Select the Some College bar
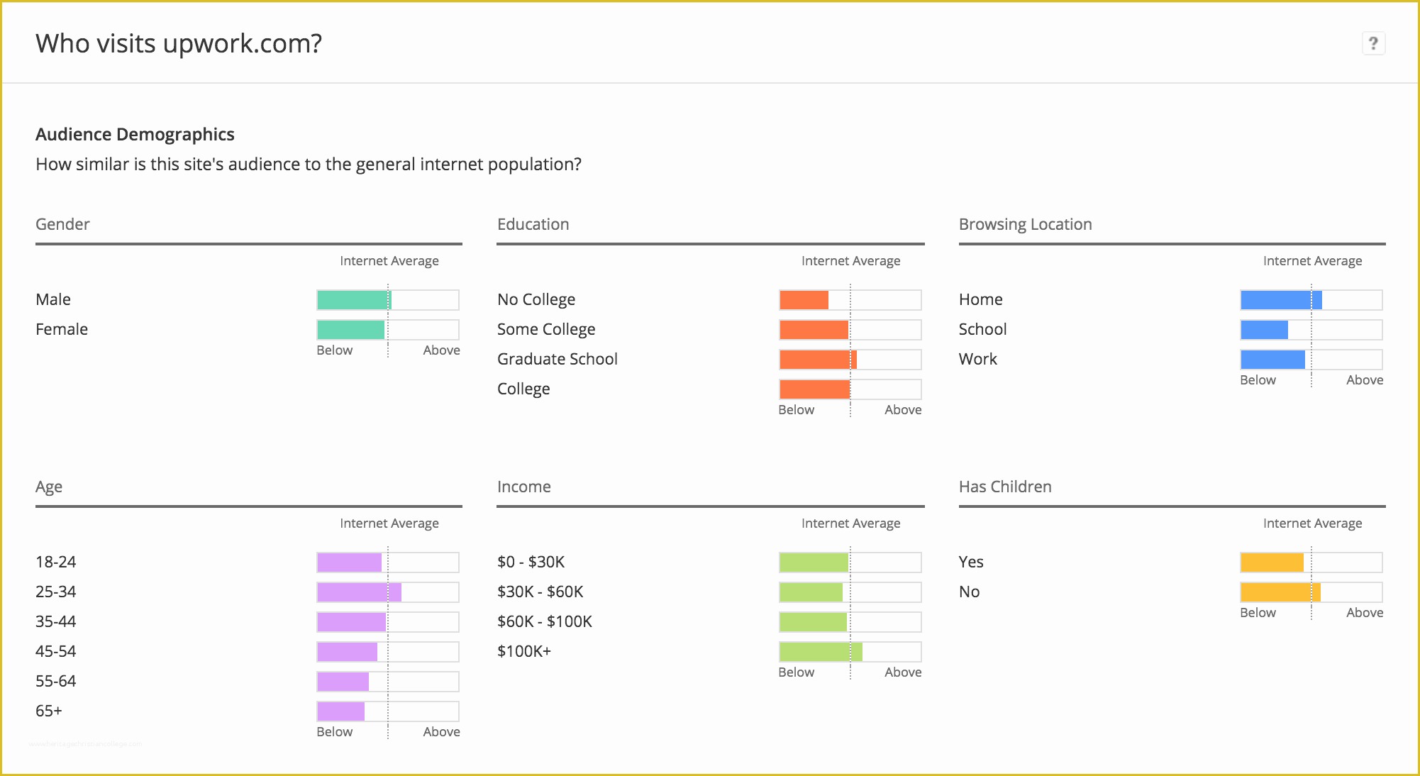Screen dimensions: 1420x776 click(x=850, y=330)
